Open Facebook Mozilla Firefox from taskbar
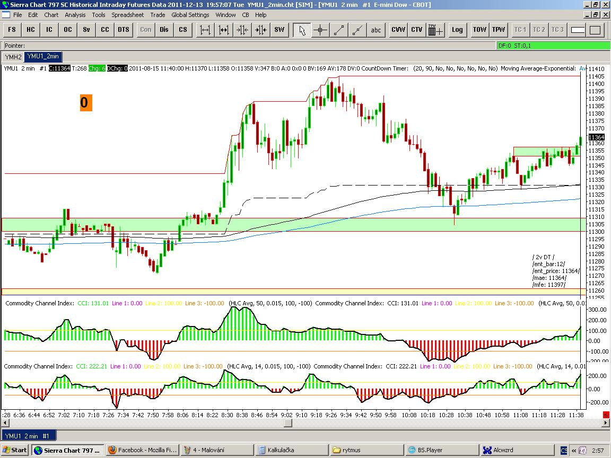This screenshot has height=458, width=611. pos(142,450)
